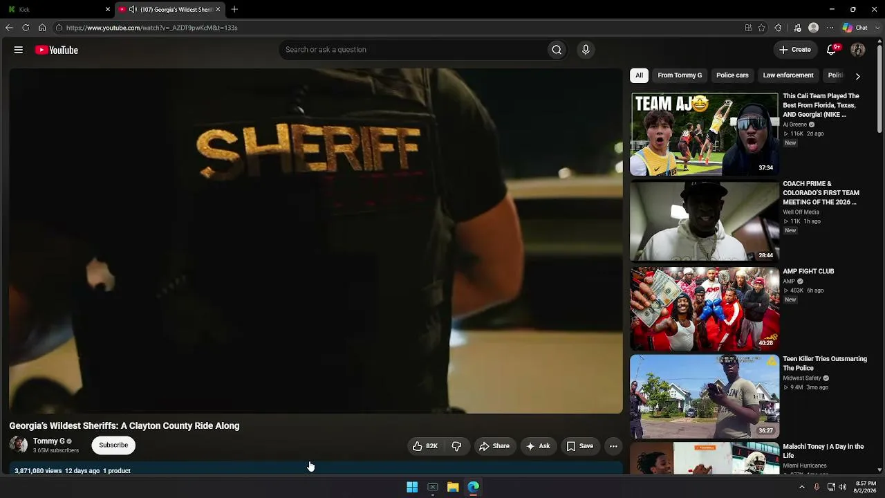This screenshot has height=498, width=885.
Task: Expand the video description box
Action: coord(316,469)
